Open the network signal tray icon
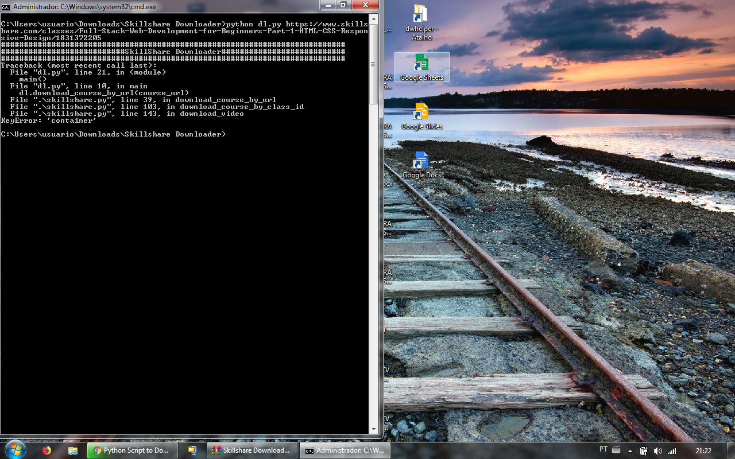The width and height of the screenshot is (735, 459). tap(671, 451)
